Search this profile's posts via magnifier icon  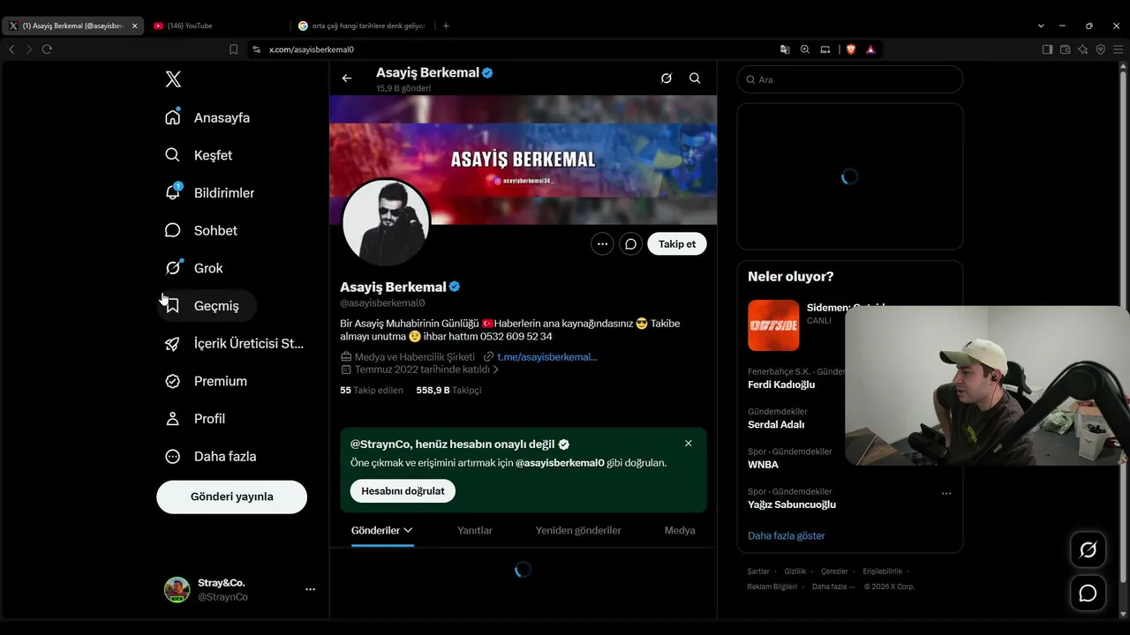tap(695, 78)
